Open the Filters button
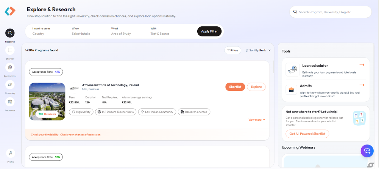 coord(232,50)
